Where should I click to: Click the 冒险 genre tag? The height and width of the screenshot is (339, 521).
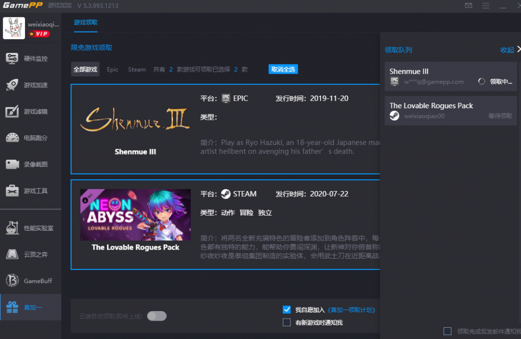247,212
